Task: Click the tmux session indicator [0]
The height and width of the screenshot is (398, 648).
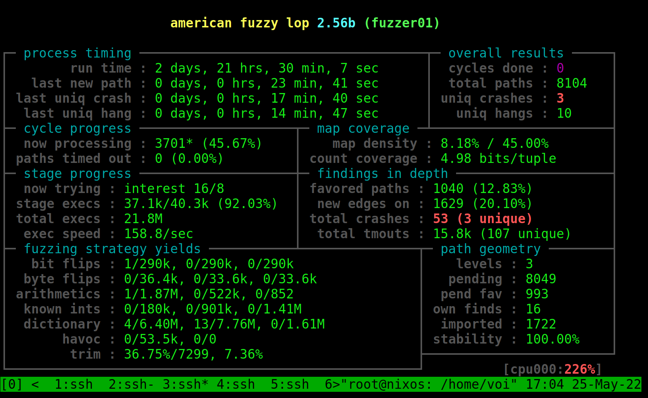Action: [x=12, y=384]
